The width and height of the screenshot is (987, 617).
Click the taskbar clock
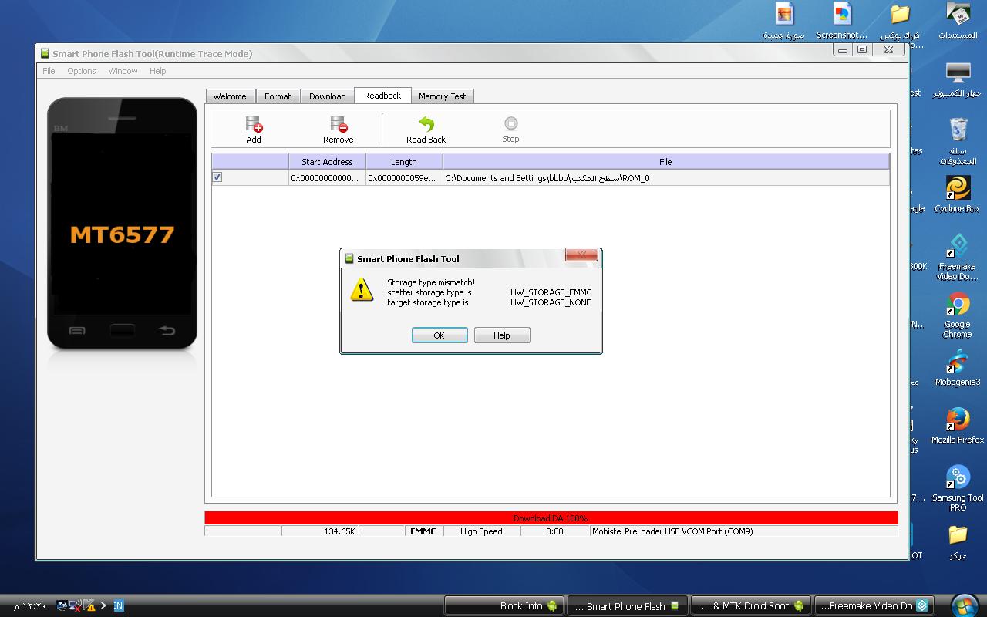pyautogui.click(x=31, y=606)
